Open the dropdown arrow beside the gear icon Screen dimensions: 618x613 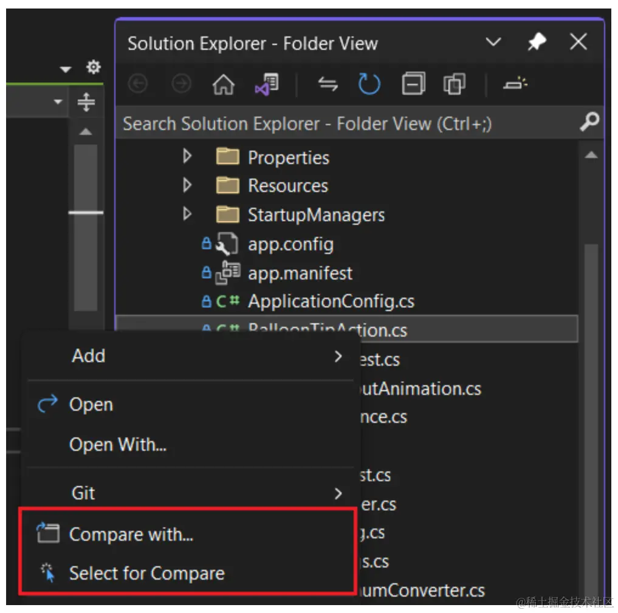[x=66, y=69]
